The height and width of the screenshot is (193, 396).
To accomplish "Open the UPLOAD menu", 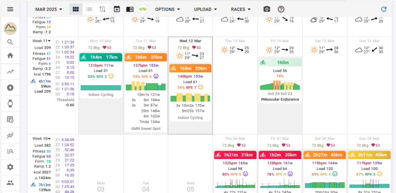I will [x=206, y=9].
